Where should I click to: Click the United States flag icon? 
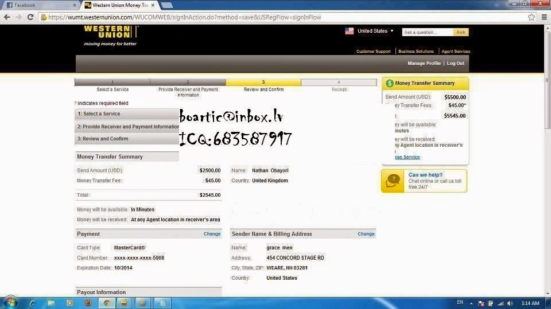350,31
